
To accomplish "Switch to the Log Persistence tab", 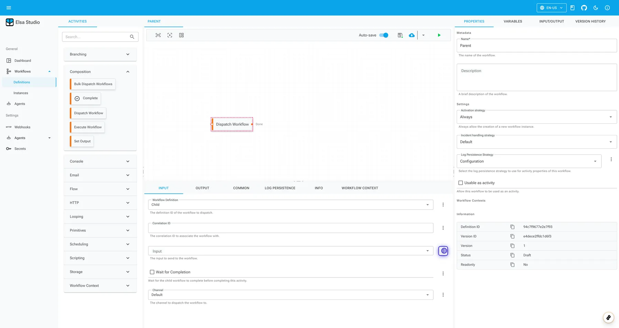I will tap(280, 188).
